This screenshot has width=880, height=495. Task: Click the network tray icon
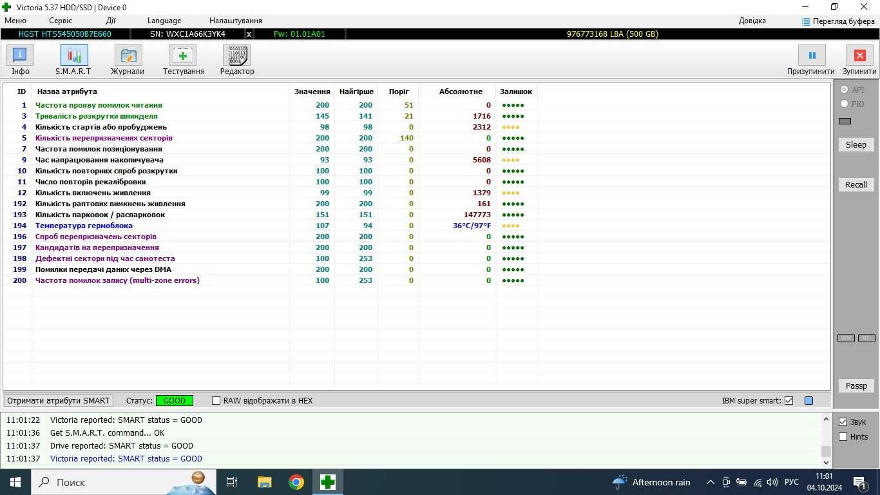pyautogui.click(x=757, y=482)
